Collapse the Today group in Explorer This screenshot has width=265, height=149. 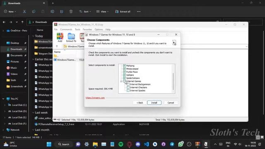pyautogui.click(x=33, y=36)
